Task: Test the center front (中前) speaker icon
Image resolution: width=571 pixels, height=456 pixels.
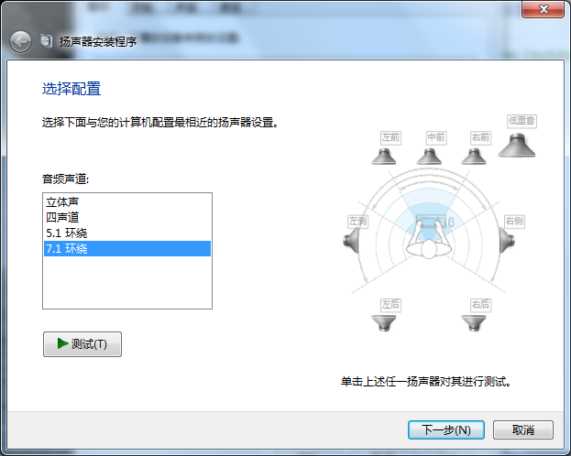Action: 429,157
